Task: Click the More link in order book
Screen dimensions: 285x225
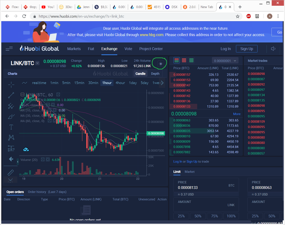Action: click(237, 114)
